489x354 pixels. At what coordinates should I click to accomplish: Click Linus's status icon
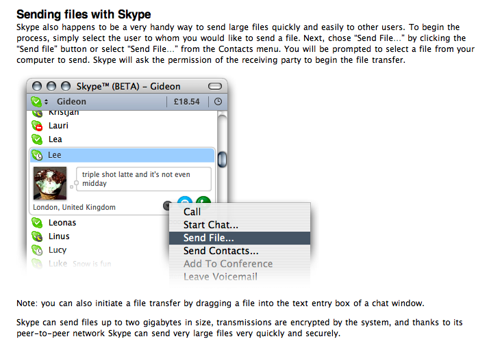pos(37,236)
